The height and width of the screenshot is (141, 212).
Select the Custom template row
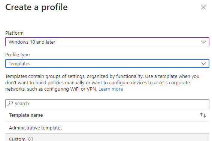click(x=107, y=137)
